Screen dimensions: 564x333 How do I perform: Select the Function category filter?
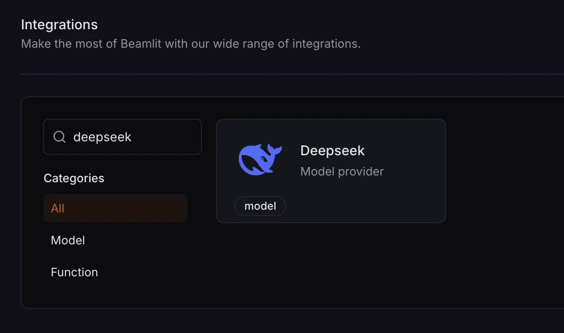pos(74,272)
